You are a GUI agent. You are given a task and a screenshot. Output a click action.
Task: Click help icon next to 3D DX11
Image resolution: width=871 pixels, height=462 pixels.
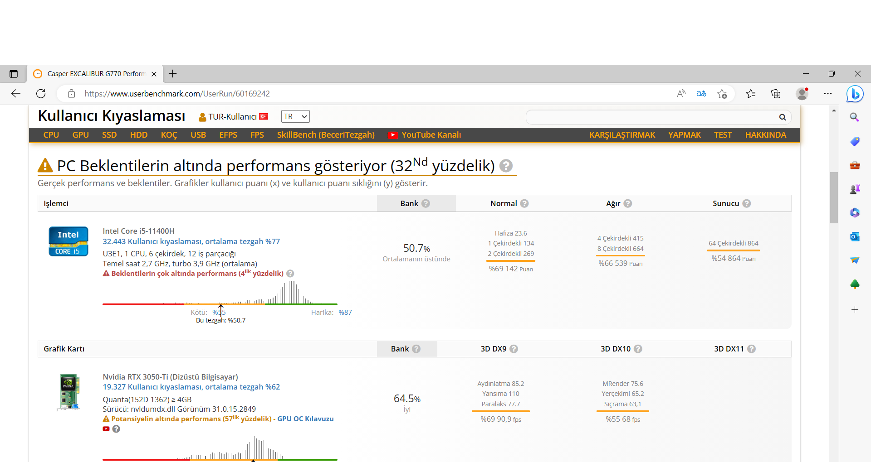point(751,349)
